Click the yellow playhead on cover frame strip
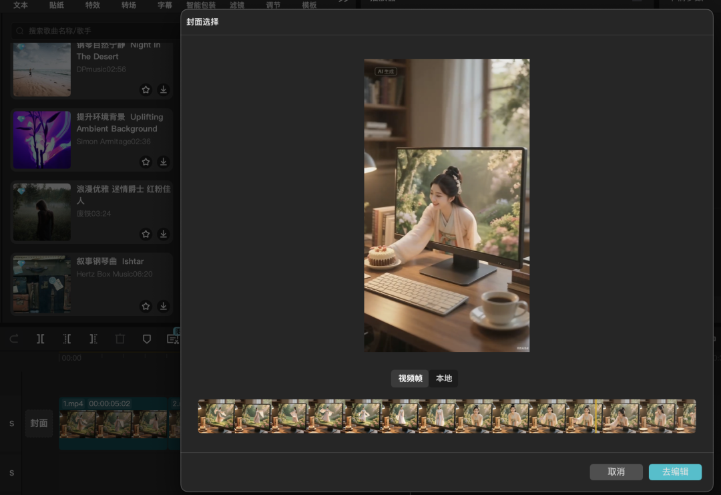Screen dimensions: 721x495 coord(595,416)
